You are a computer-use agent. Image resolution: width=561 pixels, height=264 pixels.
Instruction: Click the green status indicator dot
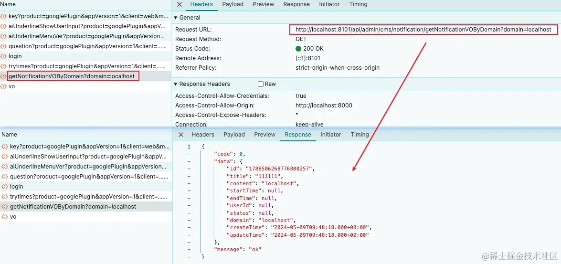[x=298, y=49]
